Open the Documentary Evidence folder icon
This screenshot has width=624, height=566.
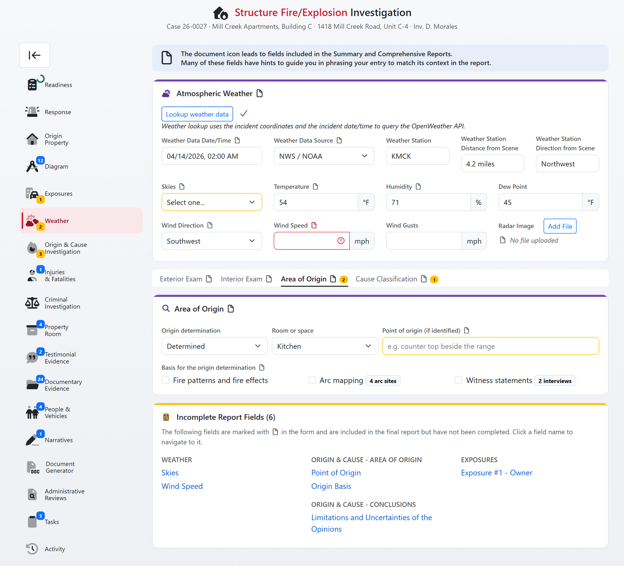[x=32, y=385]
